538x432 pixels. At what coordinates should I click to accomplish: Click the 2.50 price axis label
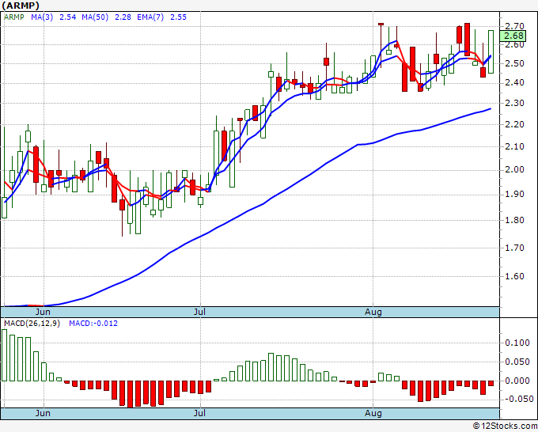pyautogui.click(x=514, y=63)
